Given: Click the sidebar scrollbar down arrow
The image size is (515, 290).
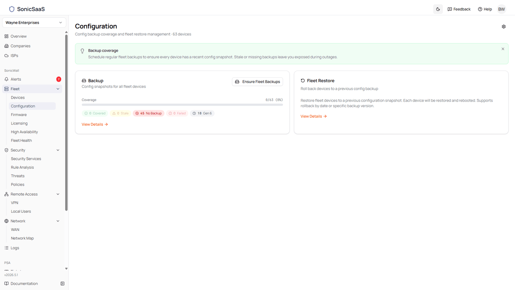Looking at the screenshot, I should pos(66,269).
